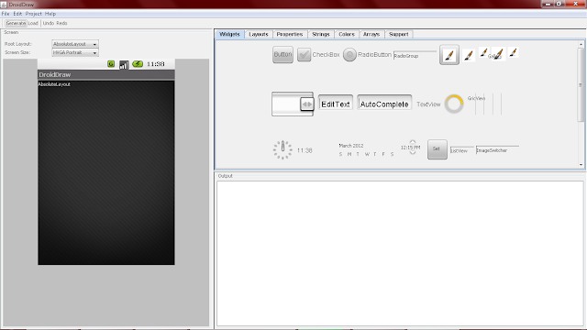This screenshot has width=587, height=330.
Task: Switch to the Colors tab
Action: coord(347,34)
